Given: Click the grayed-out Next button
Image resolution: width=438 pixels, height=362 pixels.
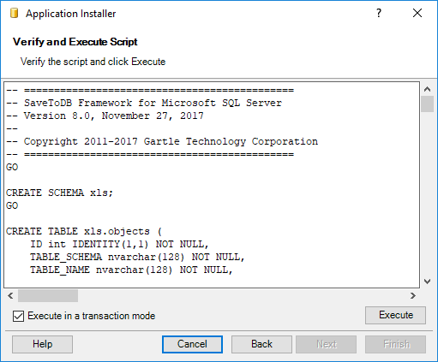Looking at the screenshot, I should [x=327, y=344].
